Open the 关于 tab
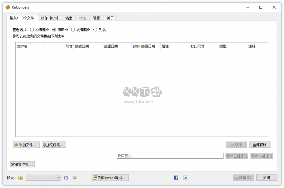 click(110, 18)
